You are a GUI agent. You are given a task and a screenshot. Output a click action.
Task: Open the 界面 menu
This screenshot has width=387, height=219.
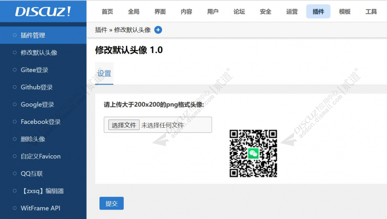[160, 11]
